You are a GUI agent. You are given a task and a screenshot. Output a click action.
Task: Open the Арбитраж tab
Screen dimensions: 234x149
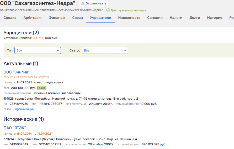pyautogui.click(x=33, y=18)
